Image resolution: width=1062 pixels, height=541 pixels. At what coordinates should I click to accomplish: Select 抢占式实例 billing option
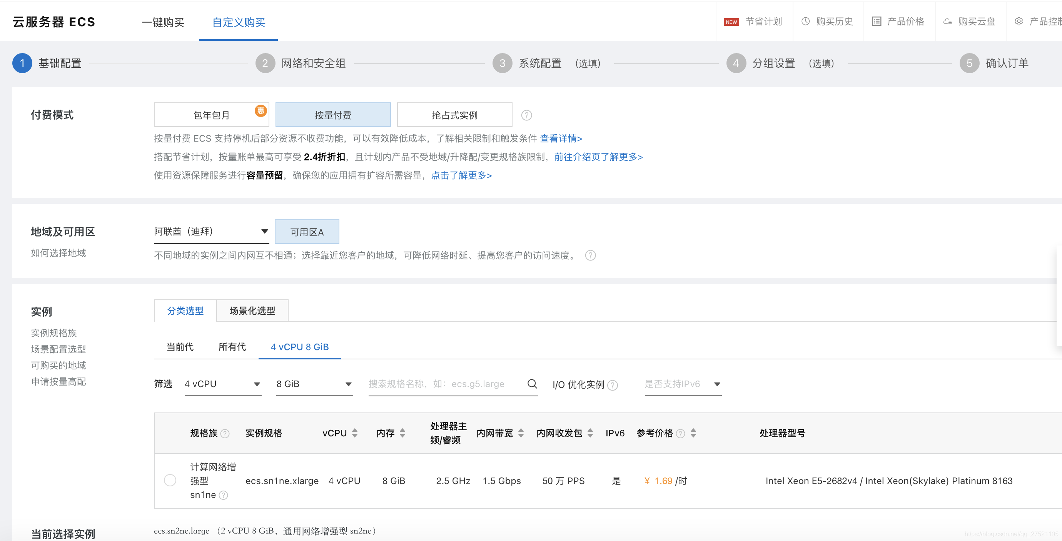(x=454, y=115)
